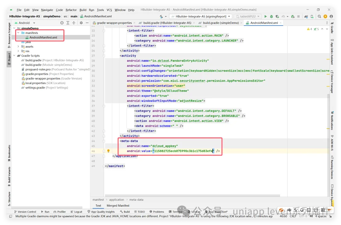Viewport: 341px width, 225px height.
Task: Collapse the Gradle Scripts node
Action: pos(14,56)
